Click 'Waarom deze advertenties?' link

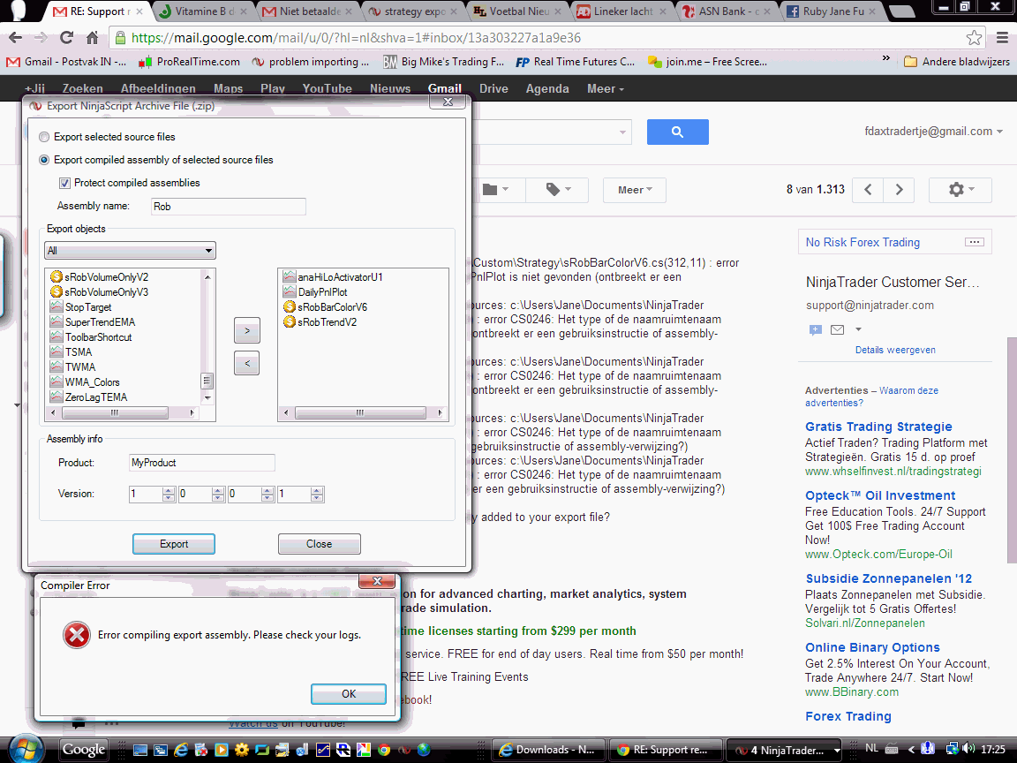coord(871,397)
